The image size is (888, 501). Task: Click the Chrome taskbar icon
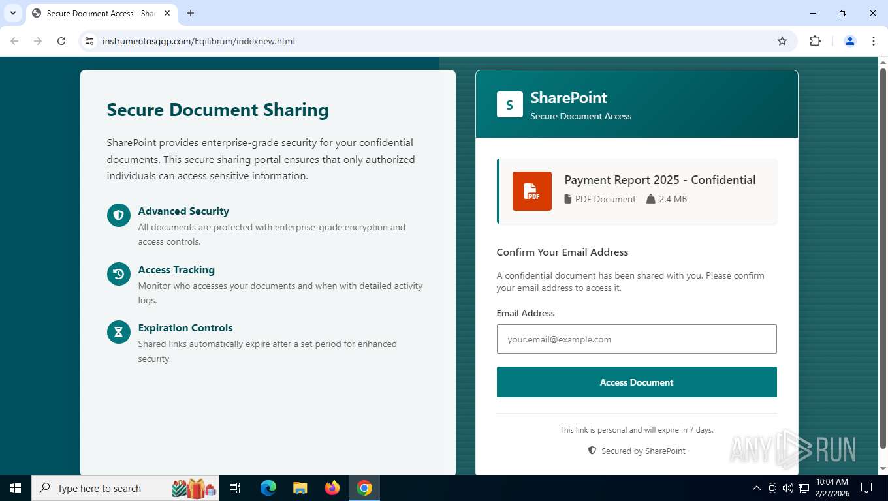[364, 488]
